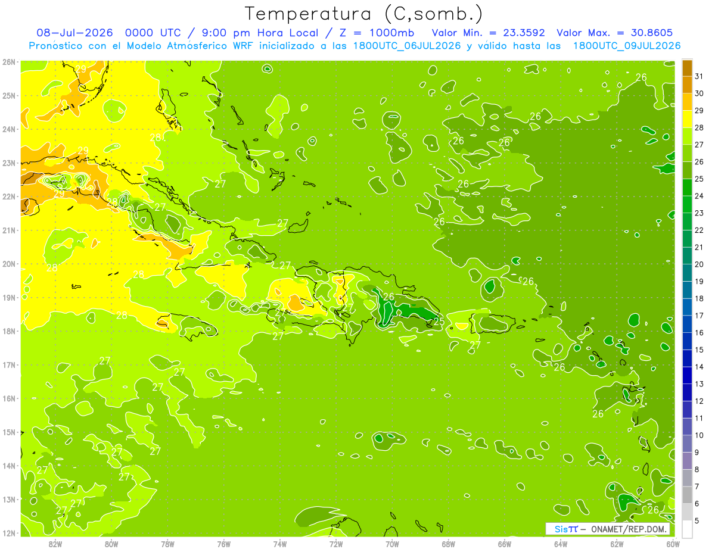This screenshot has width=715, height=552.
Task: Click the legend value 31
Action: coord(700,76)
